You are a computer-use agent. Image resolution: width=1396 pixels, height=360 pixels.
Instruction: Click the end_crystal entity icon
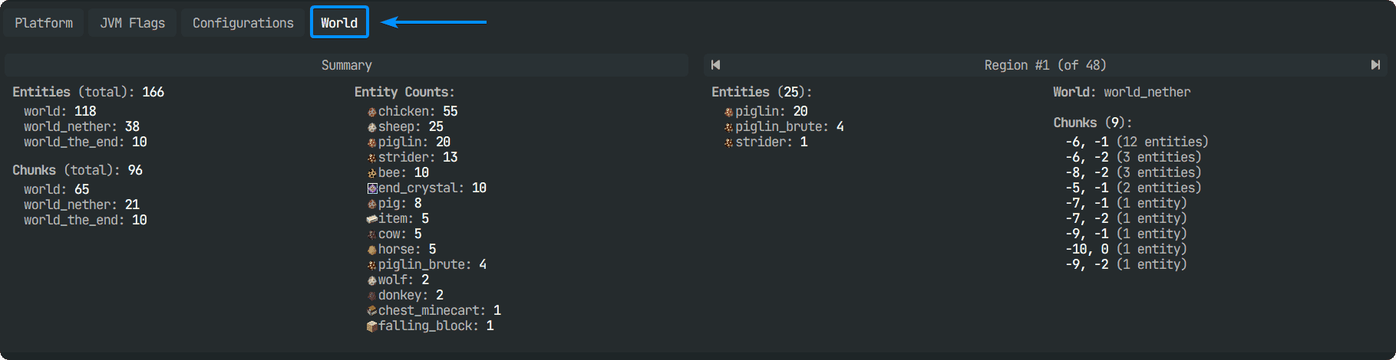pos(372,188)
